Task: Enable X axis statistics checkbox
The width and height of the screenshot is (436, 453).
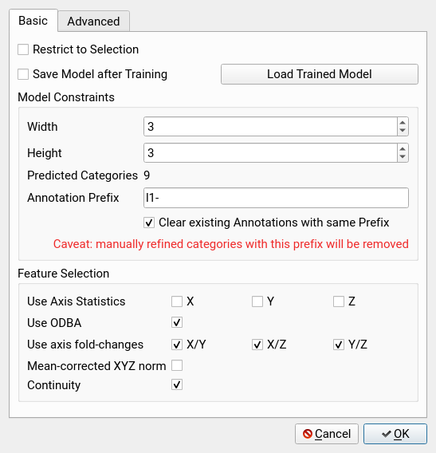Action: click(177, 301)
